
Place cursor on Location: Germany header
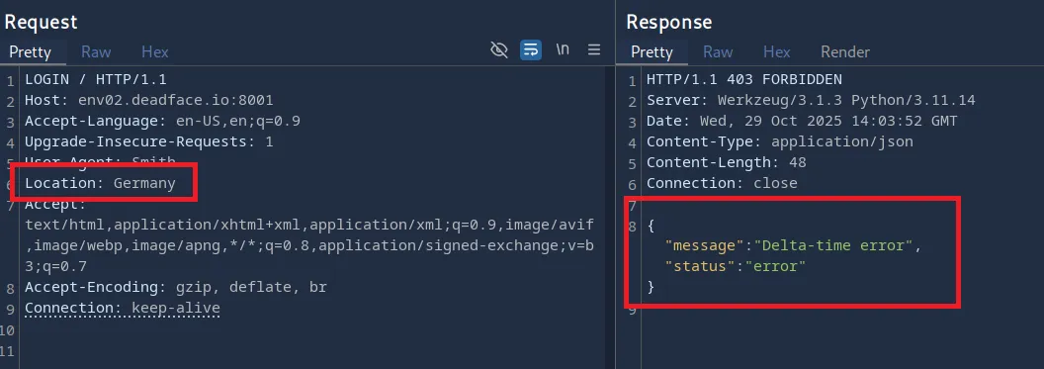[101, 183]
